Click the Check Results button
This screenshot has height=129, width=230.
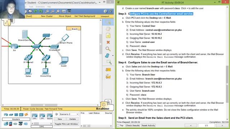click(x=133, y=125)
